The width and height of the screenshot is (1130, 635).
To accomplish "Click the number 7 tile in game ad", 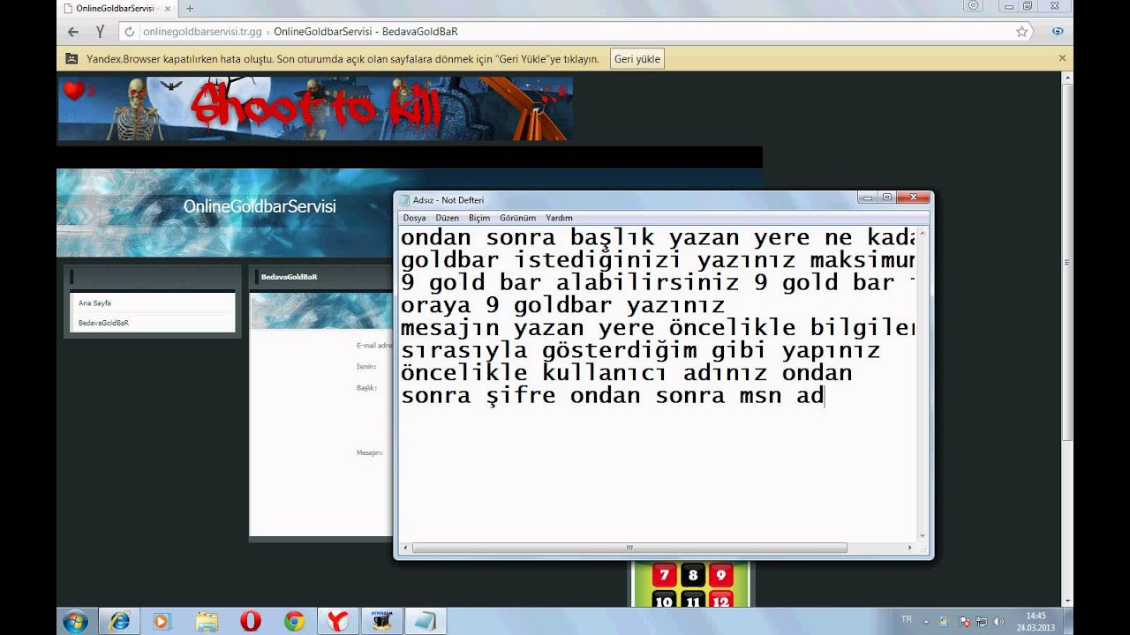I will pos(664,576).
